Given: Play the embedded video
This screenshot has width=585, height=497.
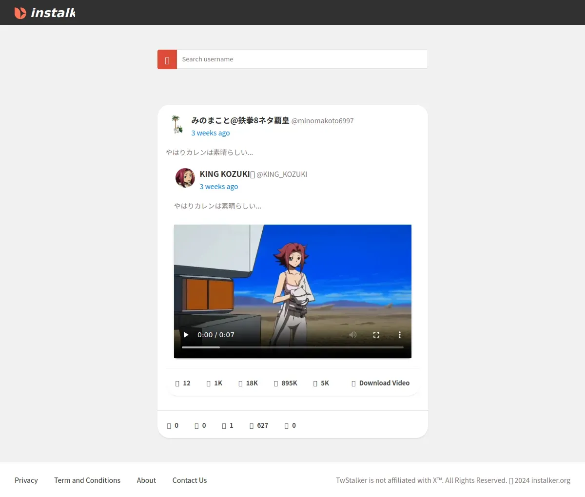Looking at the screenshot, I should coord(186,335).
